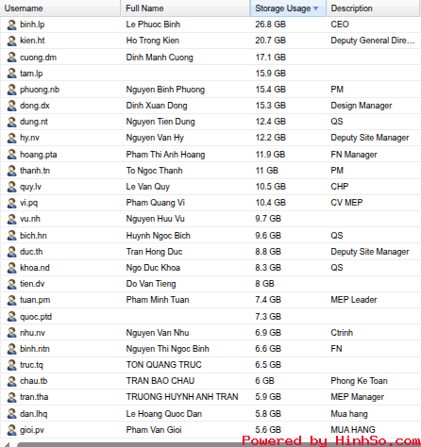The image size is (421, 447).
Task: Click the user icon for dung.nt
Action: pyautogui.click(x=11, y=122)
